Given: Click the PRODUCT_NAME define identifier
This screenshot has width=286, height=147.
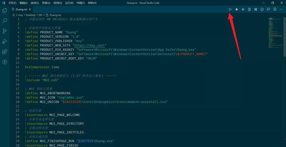Looking at the screenshot, I should click(x=51, y=32).
